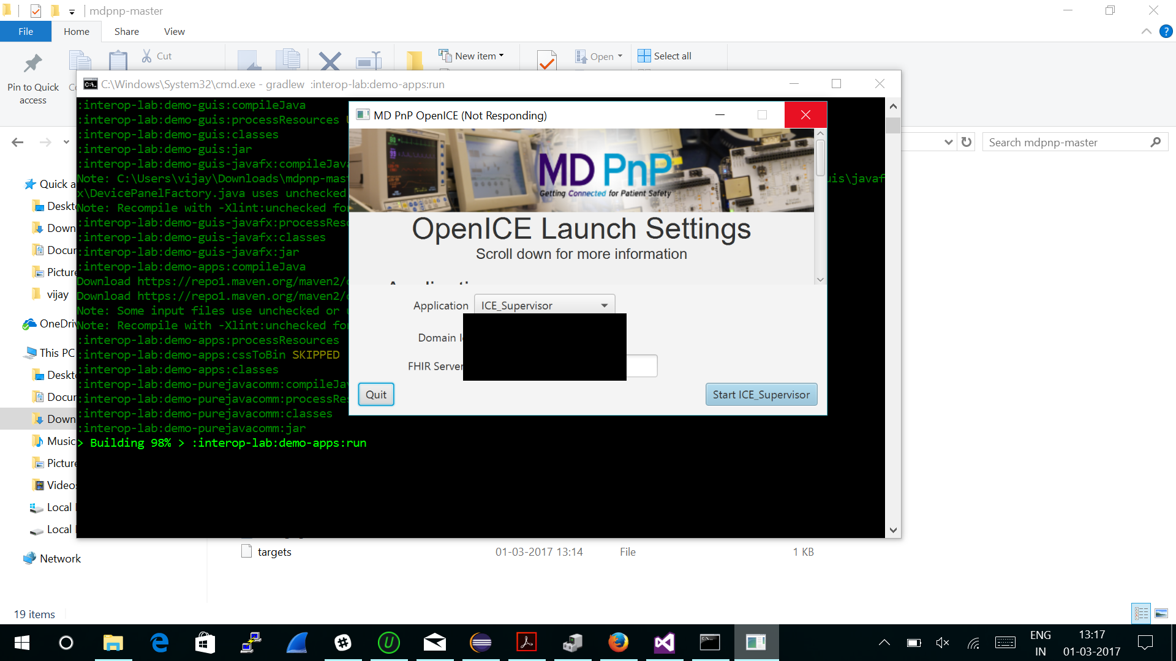Select OneDrive in navigation pane

click(49, 324)
